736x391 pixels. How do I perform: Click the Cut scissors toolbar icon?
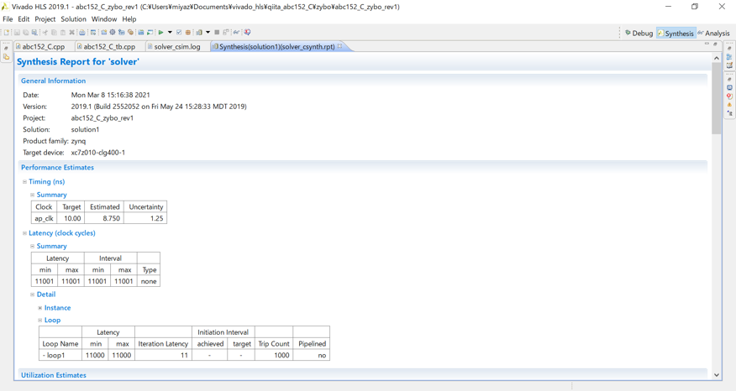click(45, 33)
